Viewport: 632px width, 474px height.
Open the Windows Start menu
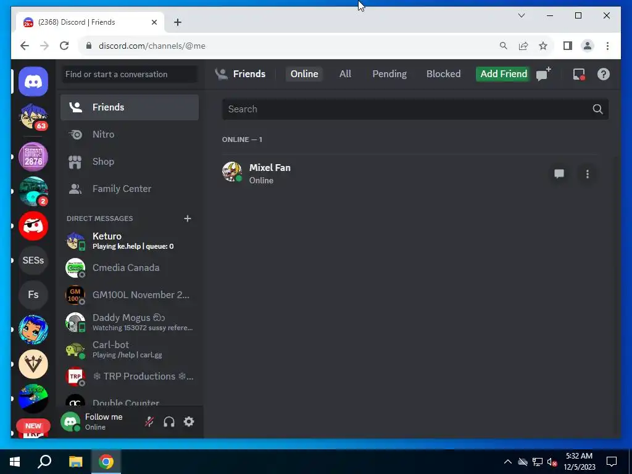(x=15, y=462)
